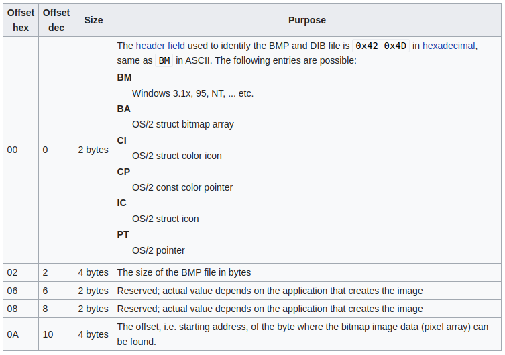
Task: Click the bold 'CI' definition term
Action: [x=122, y=140]
